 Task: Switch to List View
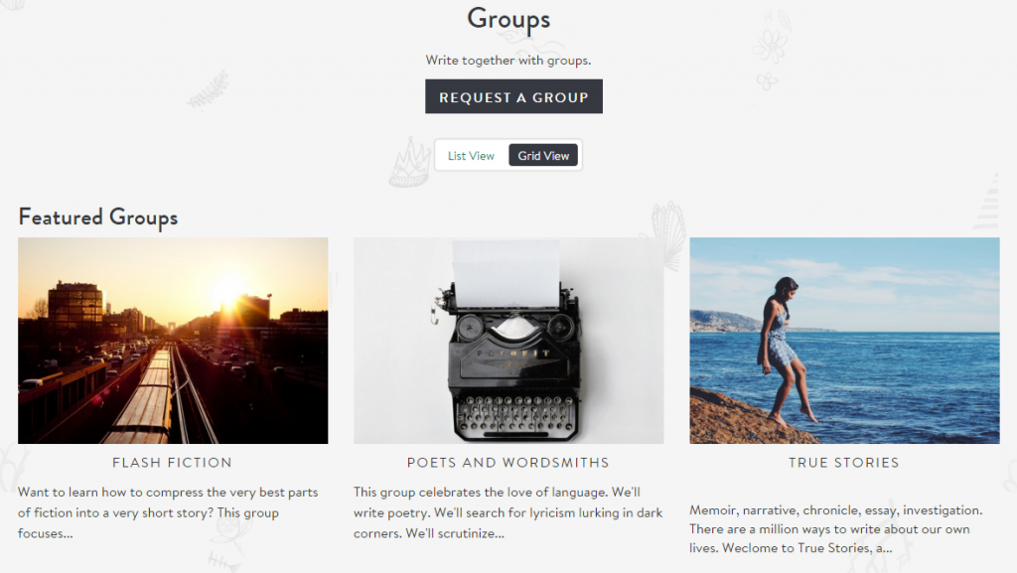click(x=471, y=156)
